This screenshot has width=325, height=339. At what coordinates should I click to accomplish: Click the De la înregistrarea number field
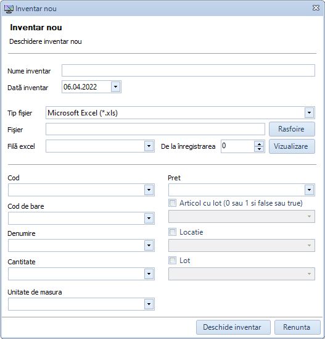237,146
